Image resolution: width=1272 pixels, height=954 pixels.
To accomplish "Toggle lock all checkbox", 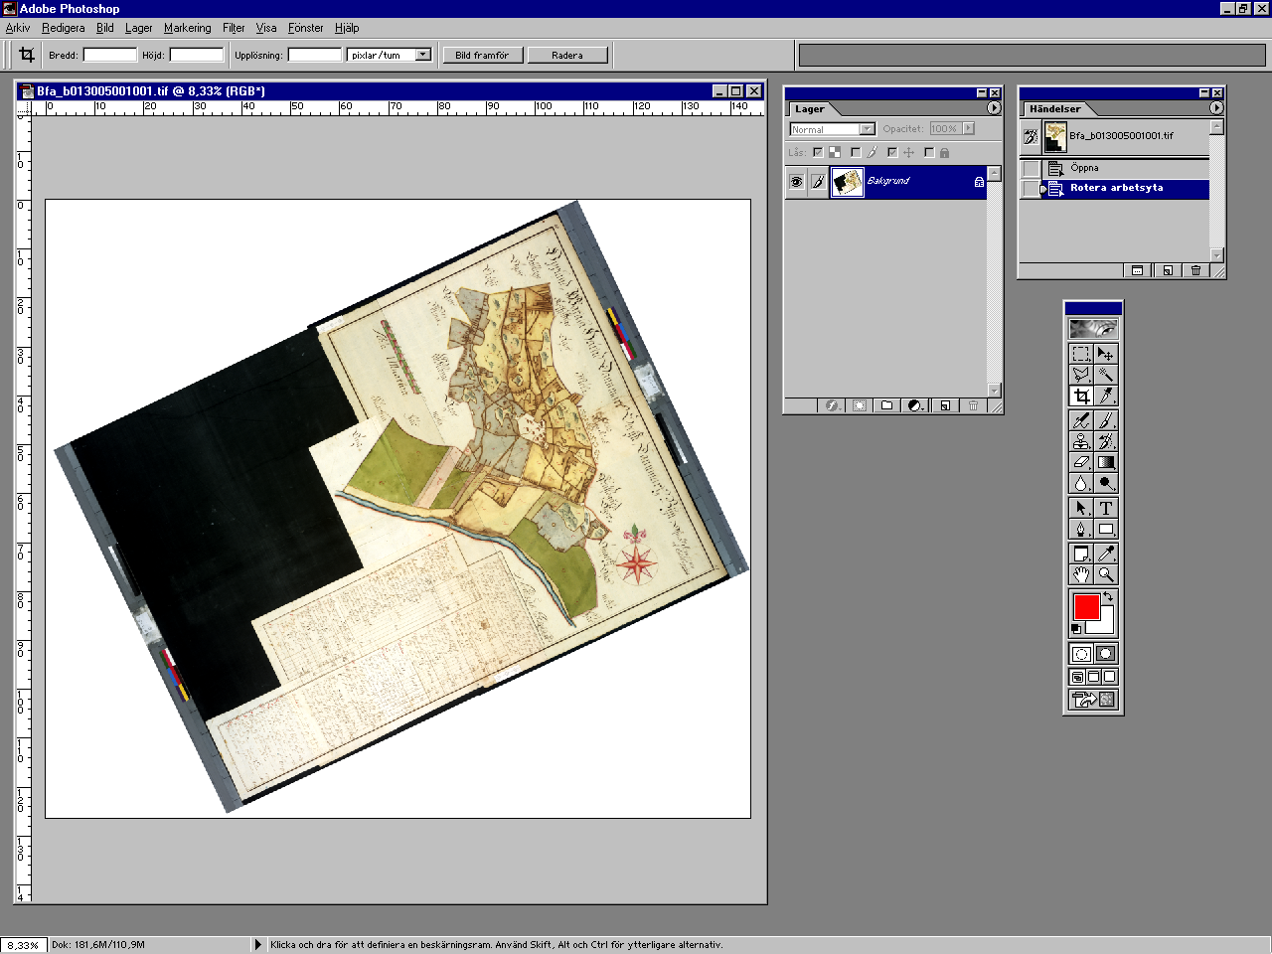I will [x=929, y=152].
